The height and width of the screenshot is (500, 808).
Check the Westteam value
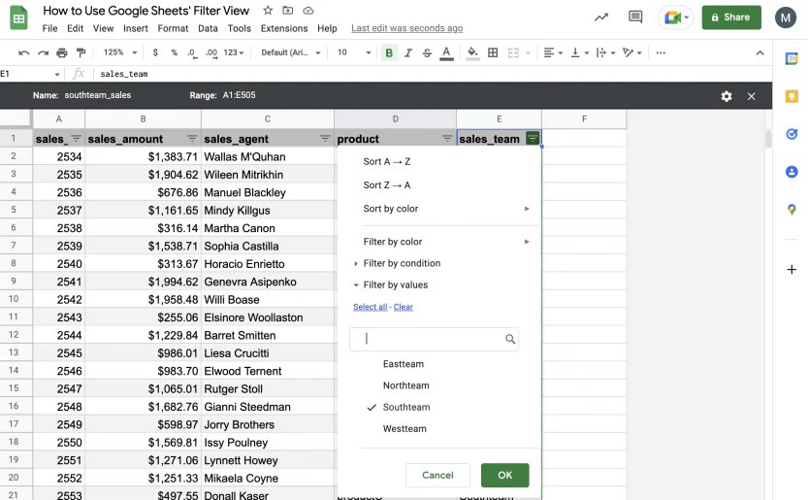pos(404,429)
